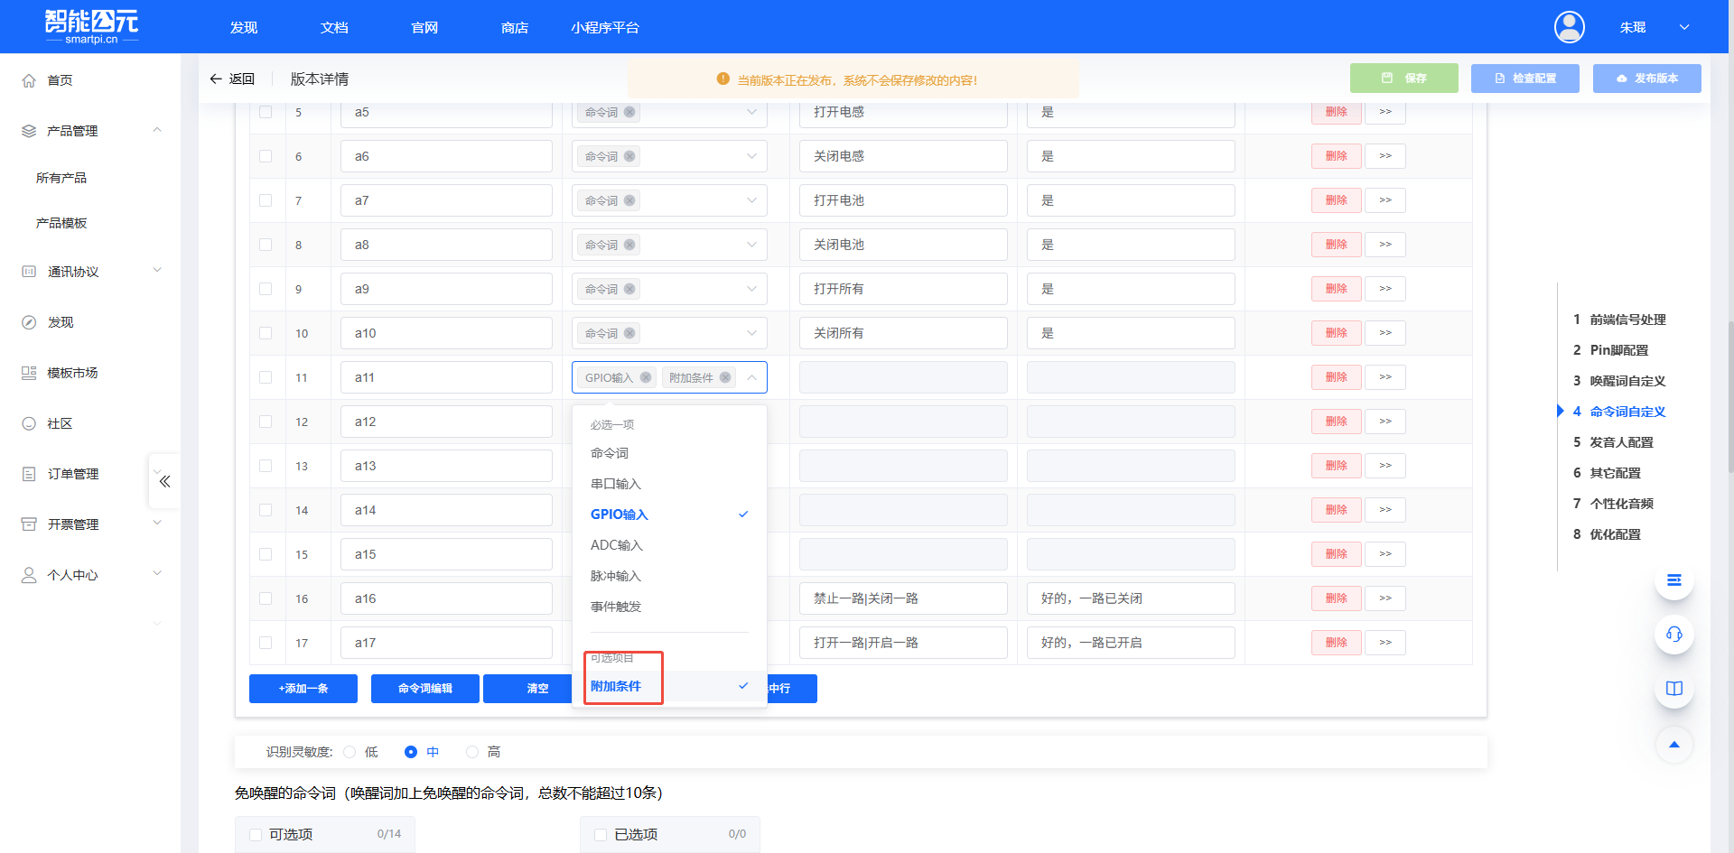Image resolution: width=1734 pixels, height=853 pixels.
Task: Select the 高 sensitivity radio button
Action: click(x=471, y=751)
